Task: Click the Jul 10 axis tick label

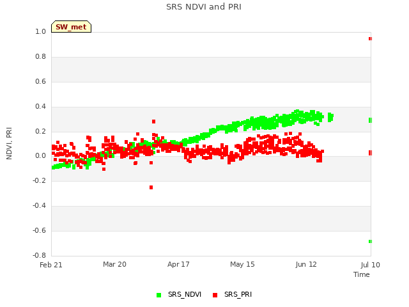Action: coord(370,265)
